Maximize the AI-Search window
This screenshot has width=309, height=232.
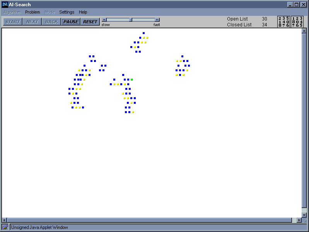(x=297, y=5)
